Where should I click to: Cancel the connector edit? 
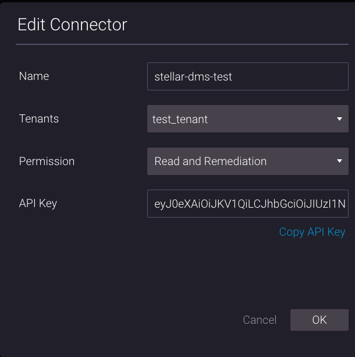(260, 320)
